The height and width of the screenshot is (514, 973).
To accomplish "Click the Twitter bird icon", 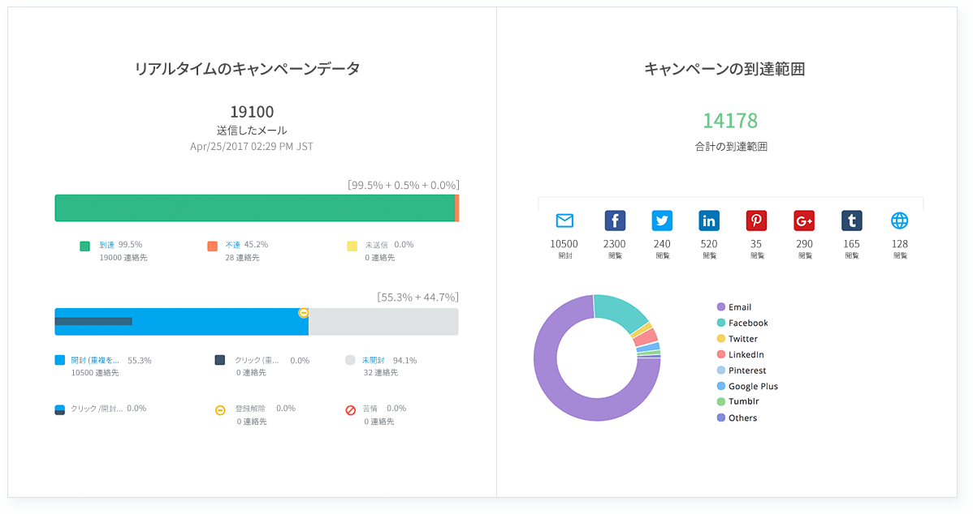I will (662, 221).
